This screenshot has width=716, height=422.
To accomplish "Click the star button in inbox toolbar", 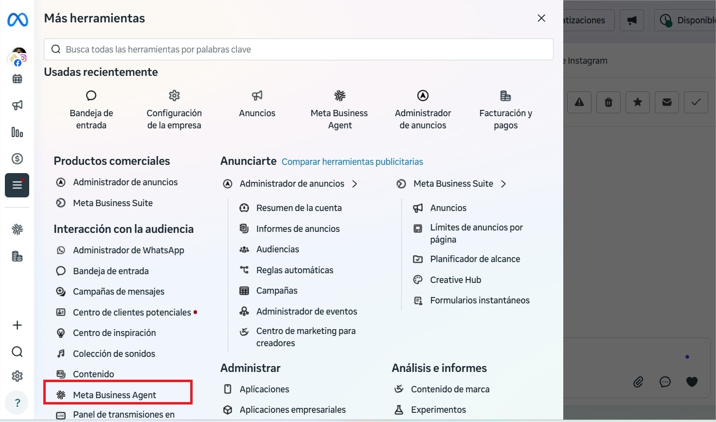I will tap(638, 102).
